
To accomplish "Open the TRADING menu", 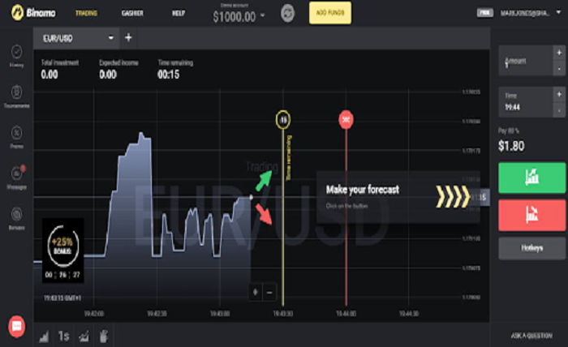I will pyautogui.click(x=86, y=13).
